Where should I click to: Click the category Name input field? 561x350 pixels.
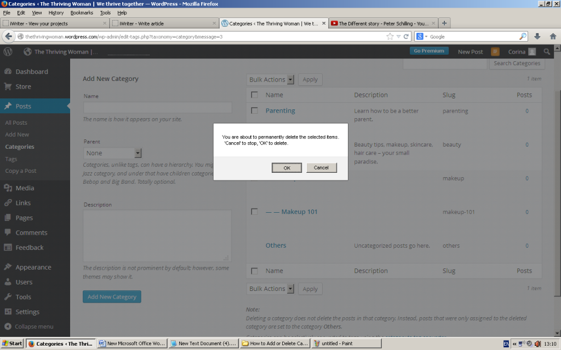[157, 108]
